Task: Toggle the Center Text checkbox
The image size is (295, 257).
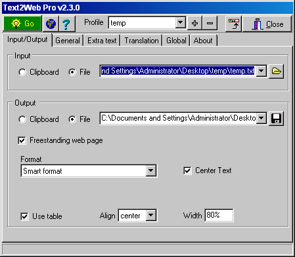Action: coord(187,170)
